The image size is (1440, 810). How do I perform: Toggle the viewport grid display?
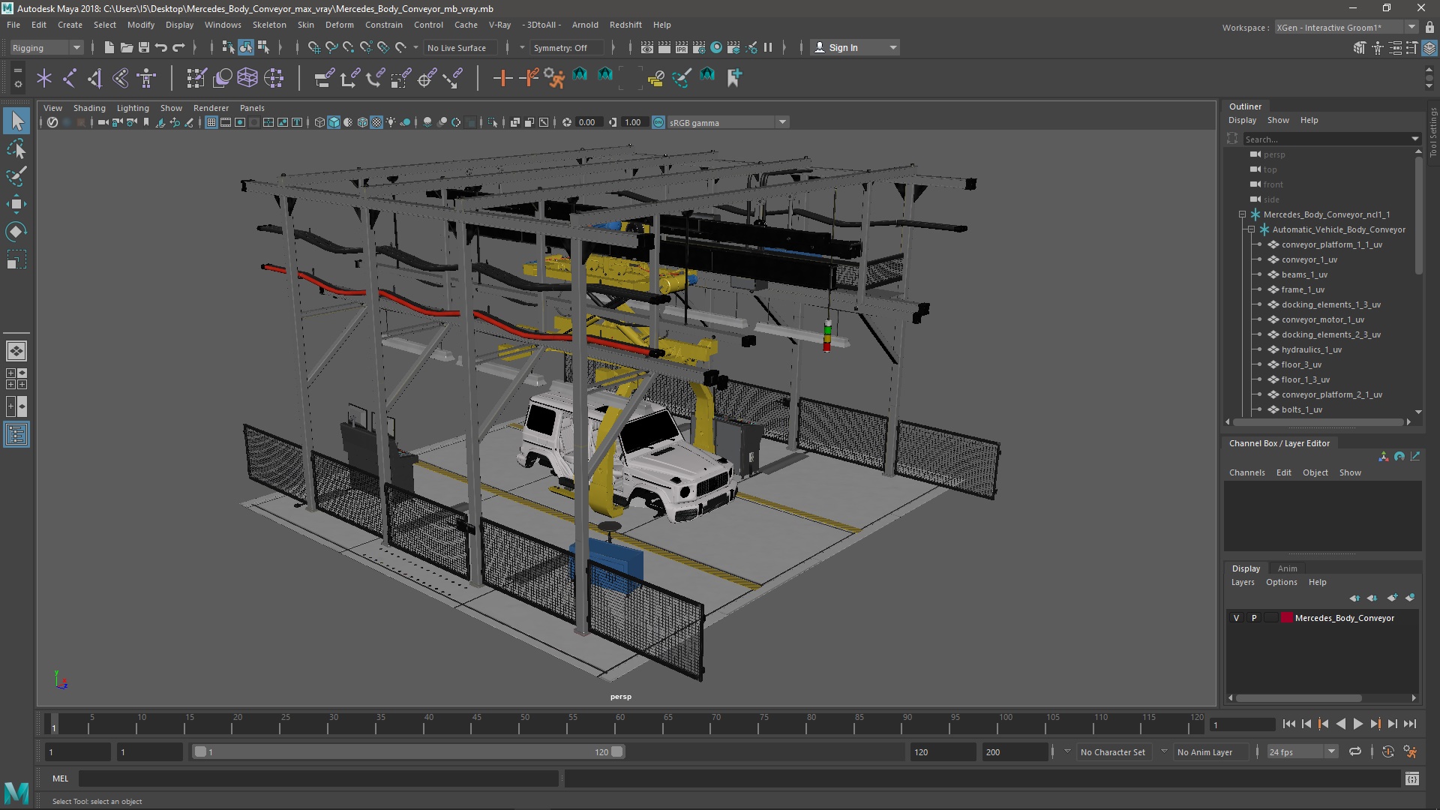(211, 122)
